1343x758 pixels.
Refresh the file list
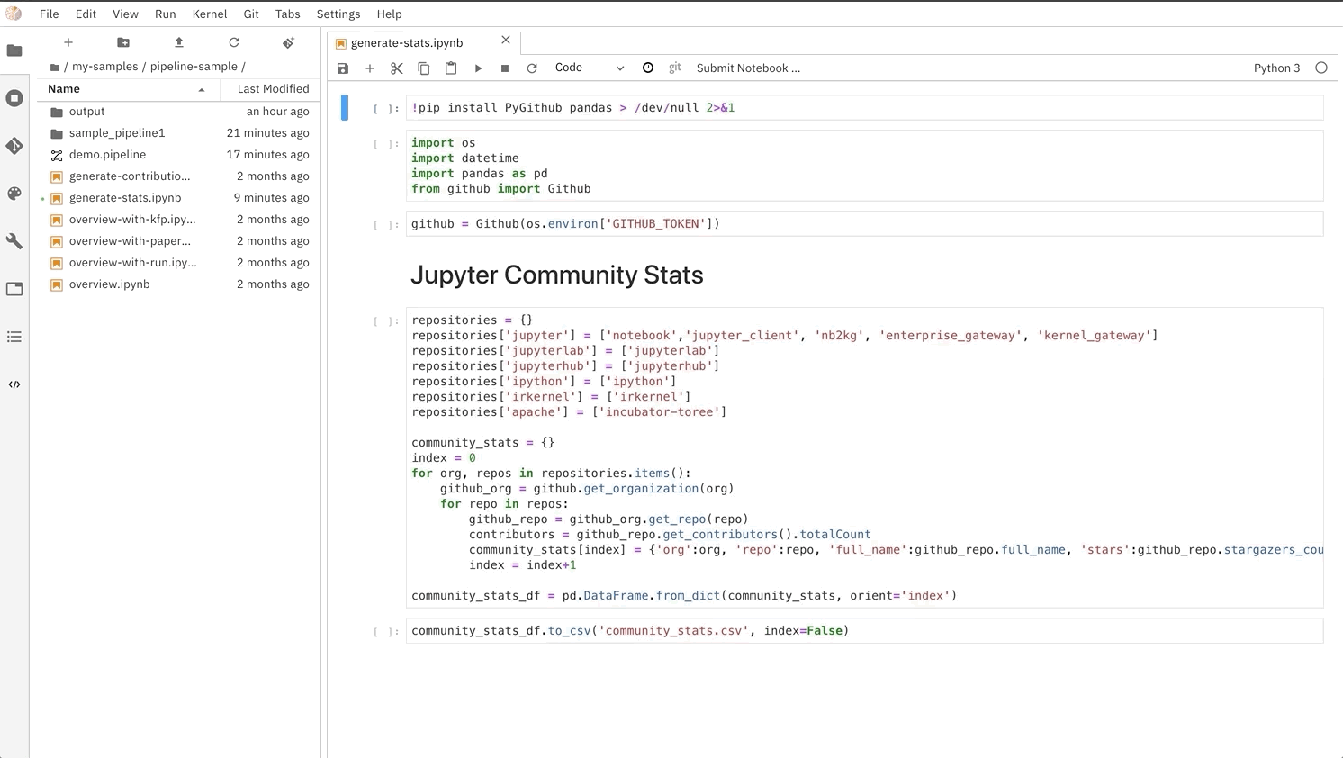(234, 42)
